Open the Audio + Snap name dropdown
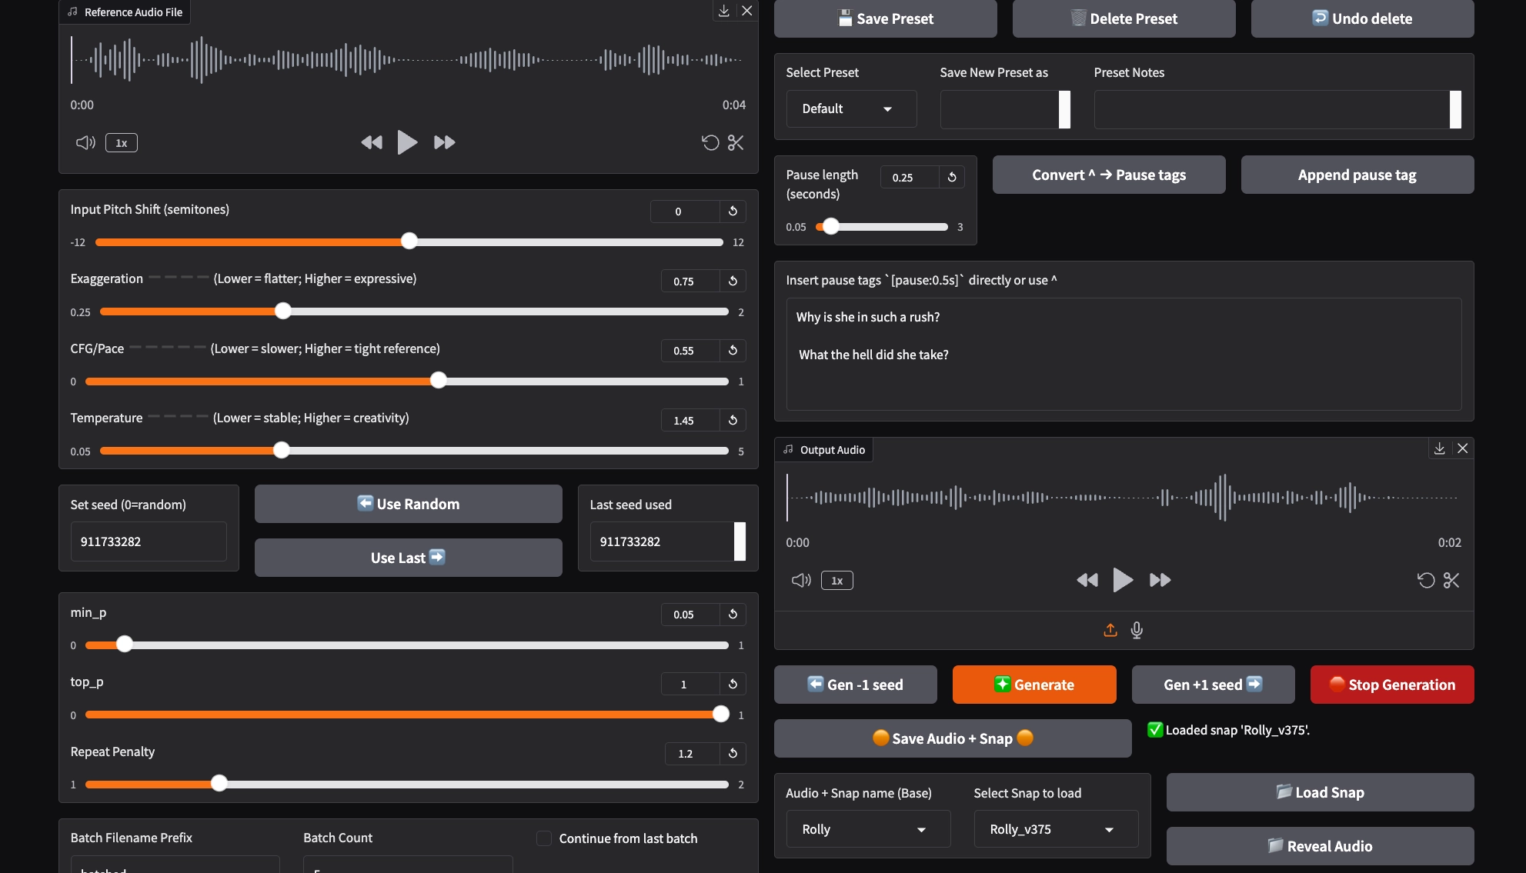The width and height of the screenshot is (1526, 873). [x=868, y=829]
